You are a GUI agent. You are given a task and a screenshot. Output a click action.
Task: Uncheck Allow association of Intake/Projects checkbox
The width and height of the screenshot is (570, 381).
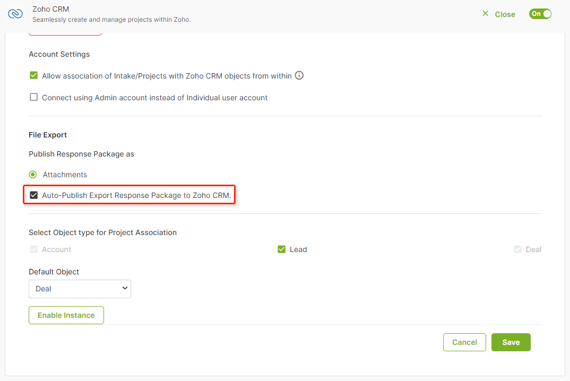pyautogui.click(x=34, y=76)
